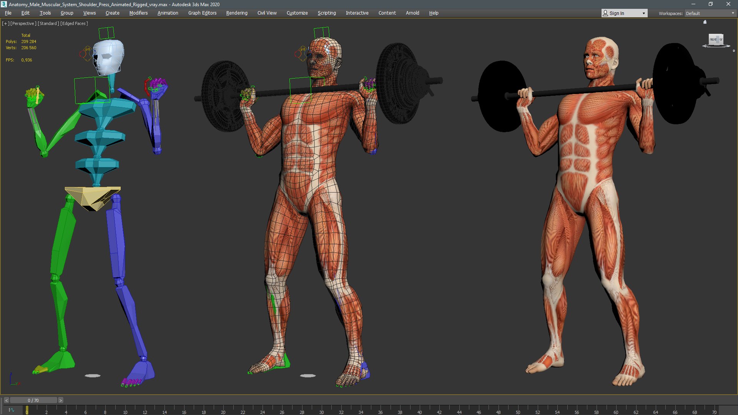This screenshot has width=738, height=415.
Task: Click the 0 / 70 time slider
Action: tap(33, 400)
